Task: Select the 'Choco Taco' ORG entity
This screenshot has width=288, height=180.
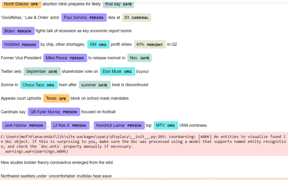Action: point(39,85)
